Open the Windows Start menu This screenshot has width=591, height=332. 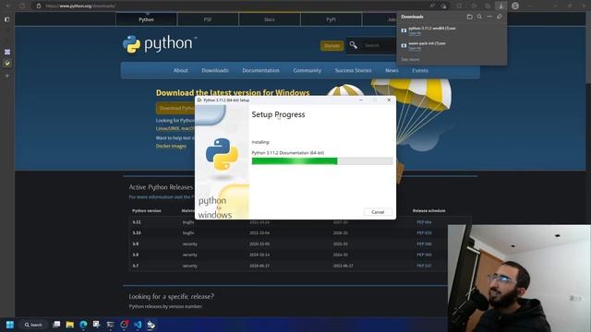(x=10, y=325)
